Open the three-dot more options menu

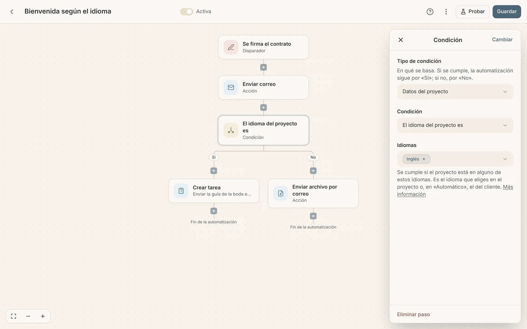(x=446, y=12)
